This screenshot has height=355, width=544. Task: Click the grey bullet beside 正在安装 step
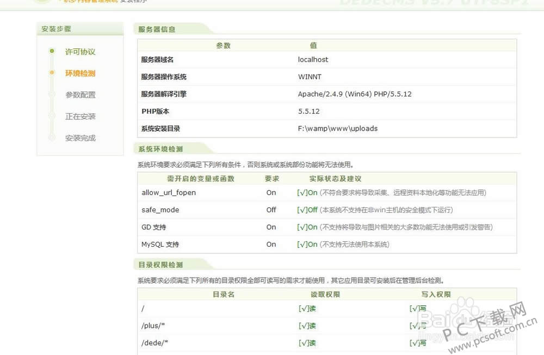click(52, 116)
